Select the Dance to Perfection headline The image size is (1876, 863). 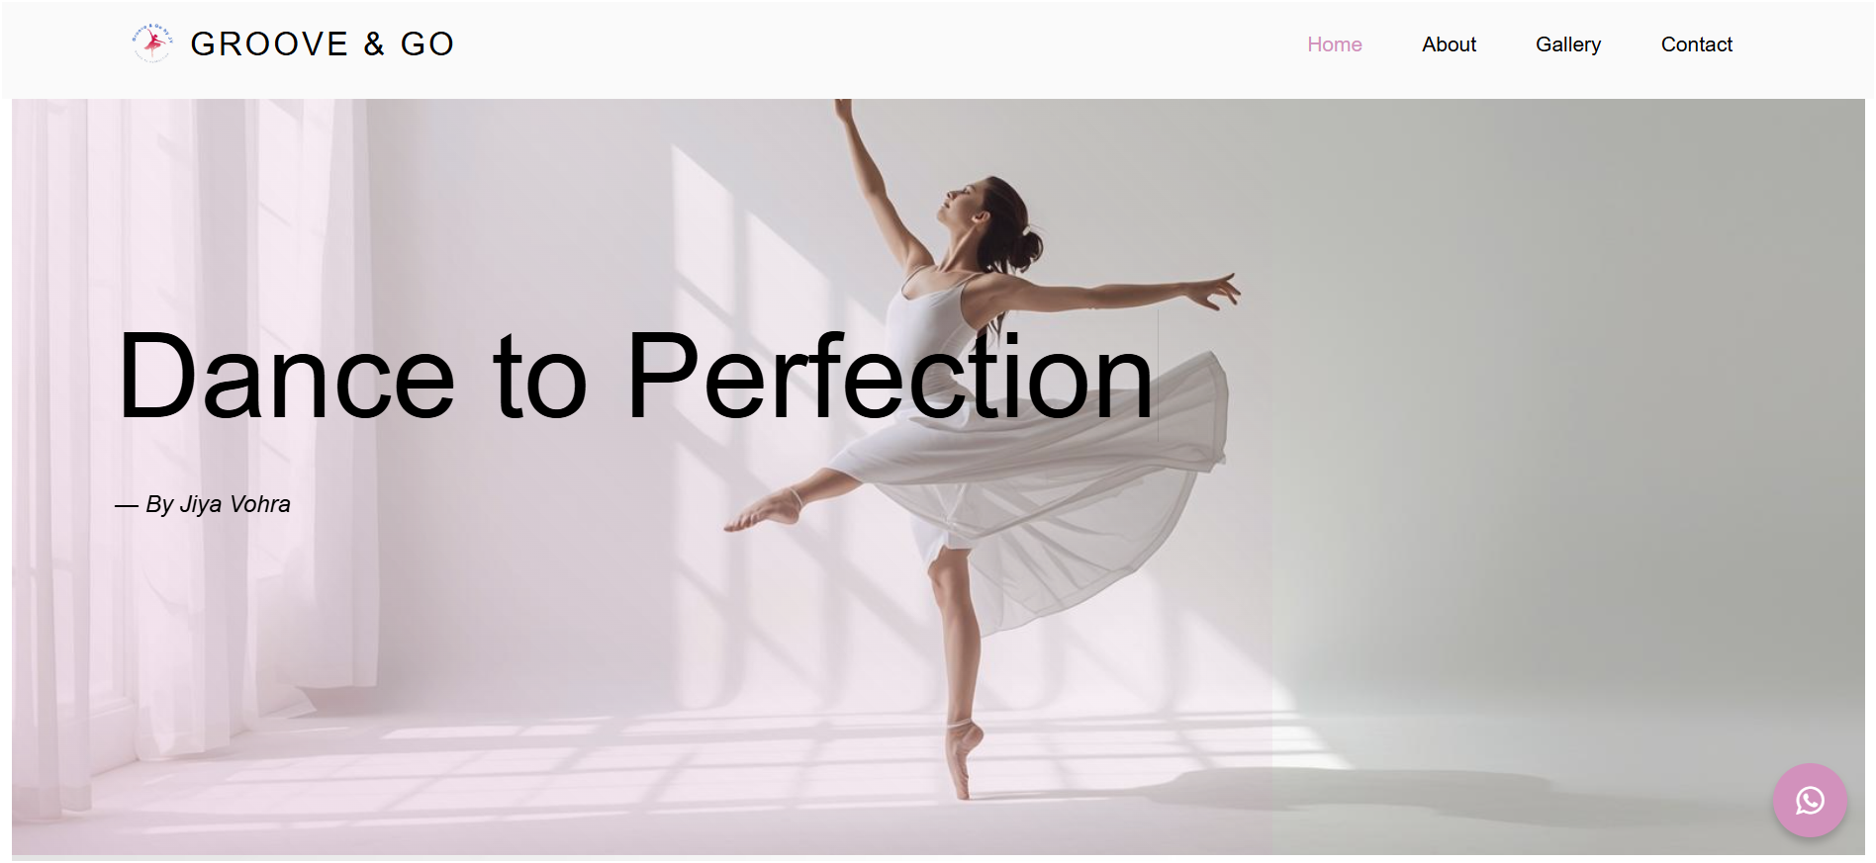click(x=635, y=376)
